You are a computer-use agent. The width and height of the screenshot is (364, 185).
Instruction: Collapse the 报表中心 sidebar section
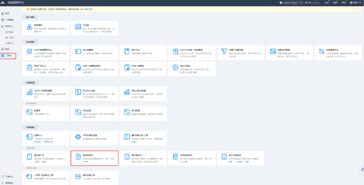[x=10, y=26]
